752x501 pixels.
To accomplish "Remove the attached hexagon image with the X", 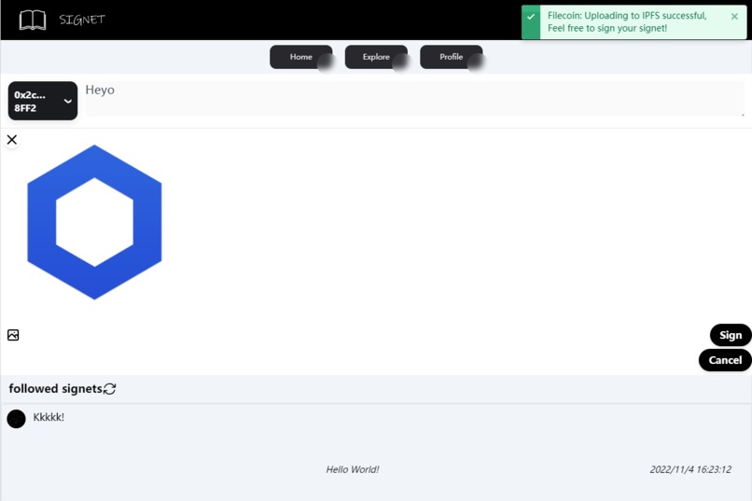I will 12,140.
